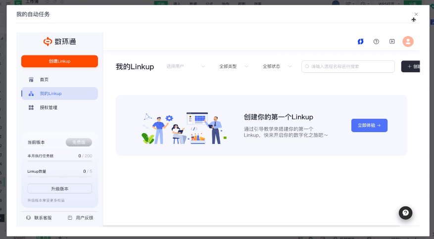Click the search magnifier icon
Image resolution: width=434 pixels, height=239 pixels.
(x=307, y=66)
